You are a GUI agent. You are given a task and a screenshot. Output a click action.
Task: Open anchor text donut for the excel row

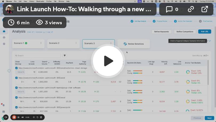pos(188,101)
